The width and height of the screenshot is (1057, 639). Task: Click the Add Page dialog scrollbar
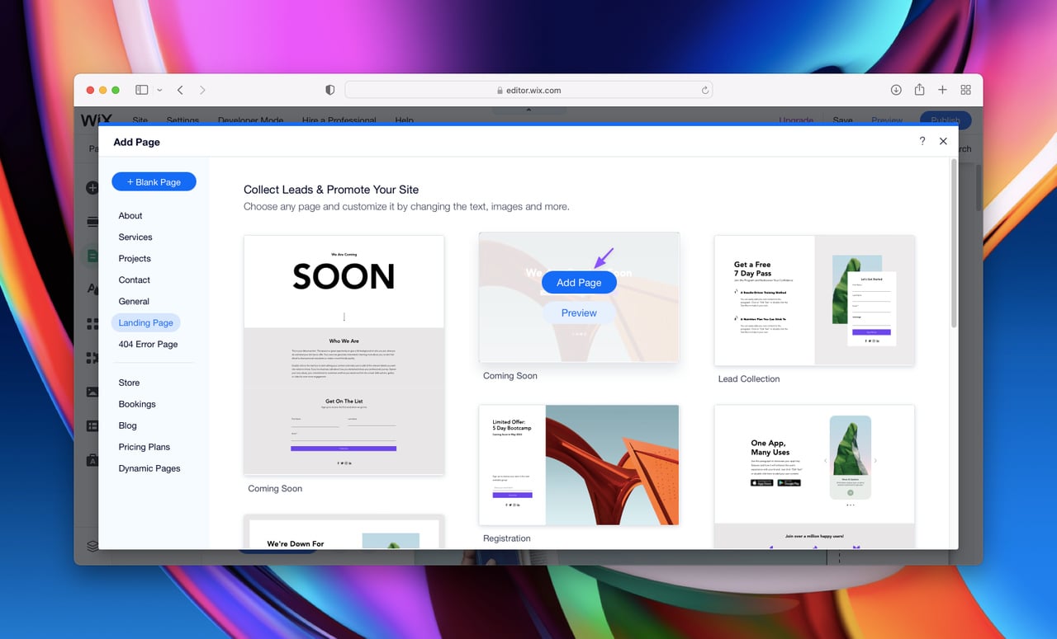click(x=955, y=243)
